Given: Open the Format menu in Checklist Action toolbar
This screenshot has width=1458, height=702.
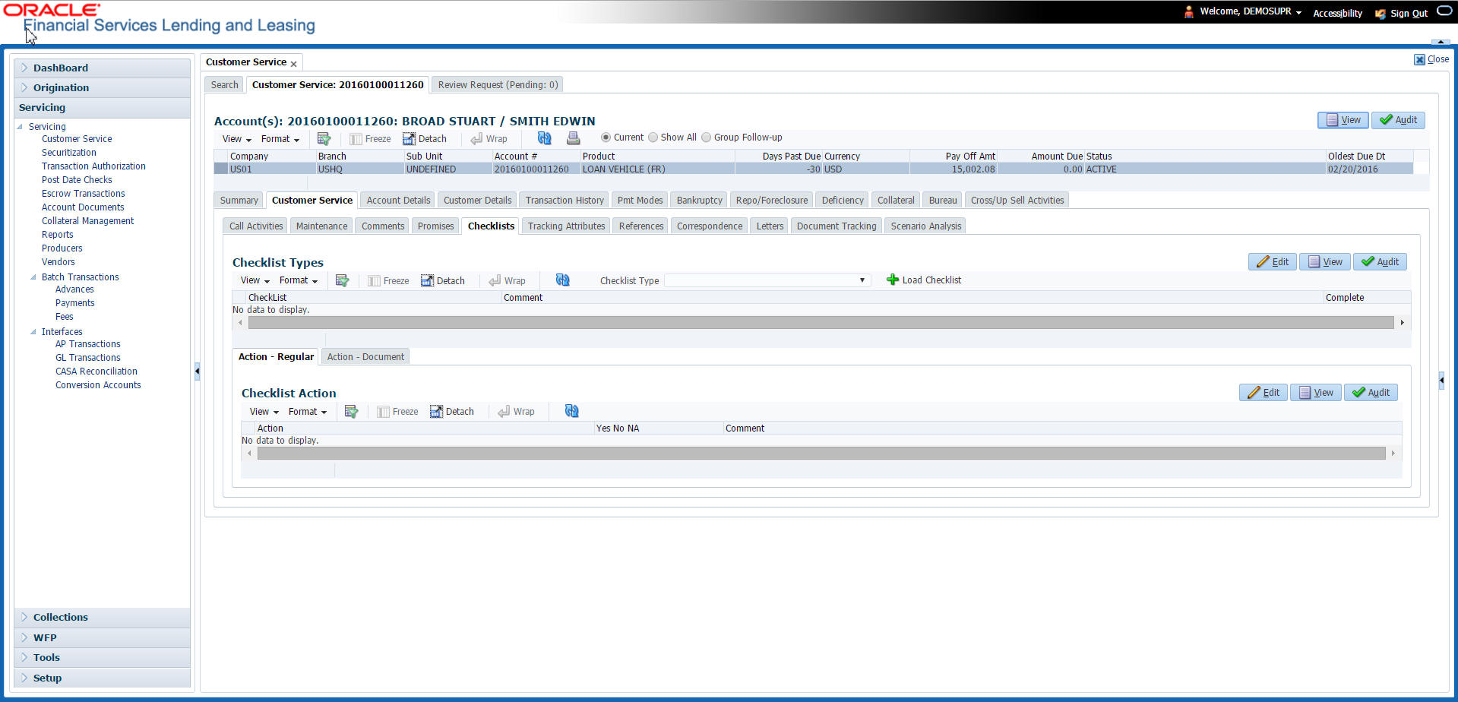Looking at the screenshot, I should 307,412.
